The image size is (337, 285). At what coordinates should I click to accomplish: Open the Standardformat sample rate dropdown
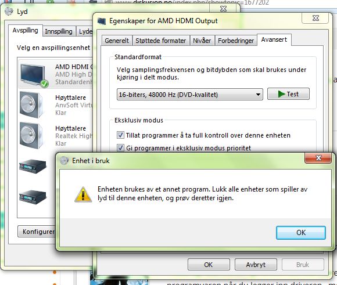pyautogui.click(x=190, y=95)
